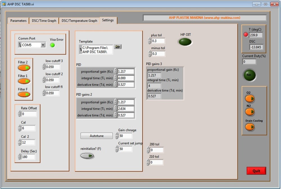Click the Cal 2 stepper arrows
Viewport: 281px width, 189px height.
pos(20,142)
